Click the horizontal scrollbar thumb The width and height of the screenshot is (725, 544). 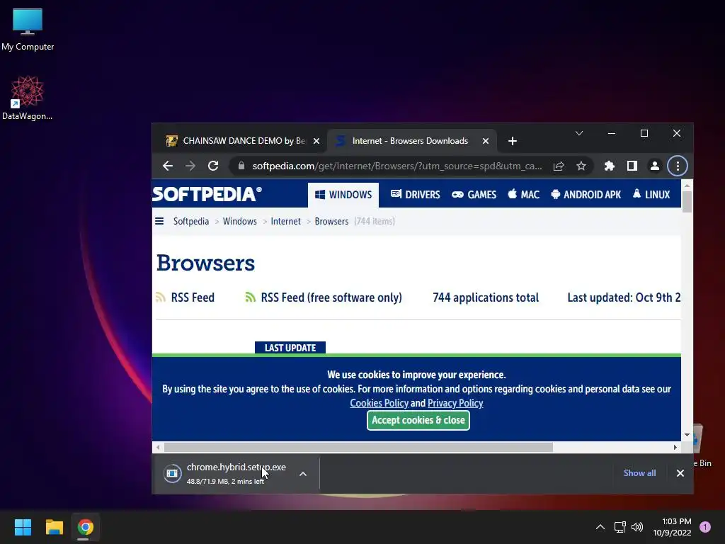[358, 448]
